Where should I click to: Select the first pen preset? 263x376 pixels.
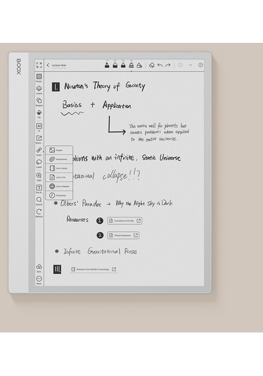pyautogui.click(x=107, y=65)
